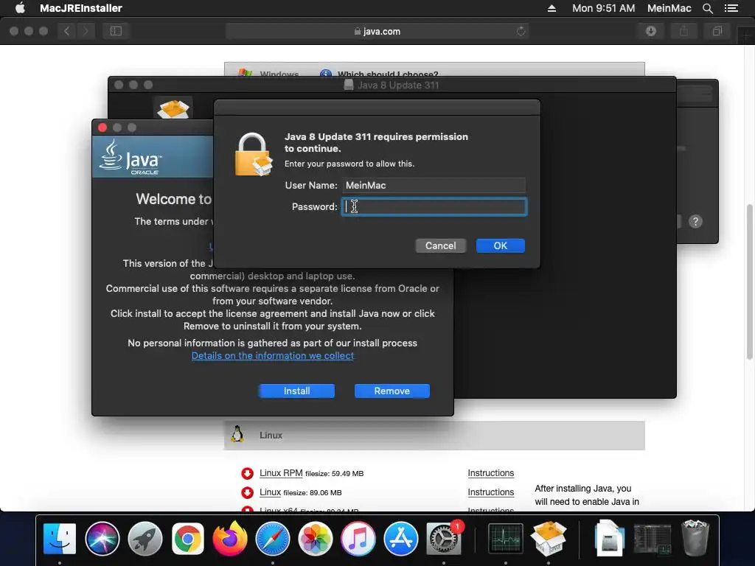Confirm the password with OK
Image resolution: width=755 pixels, height=566 pixels.
(501, 246)
